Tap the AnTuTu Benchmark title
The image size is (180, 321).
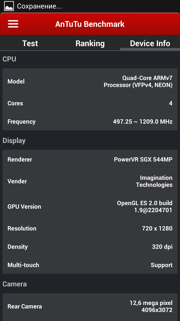pos(90,24)
